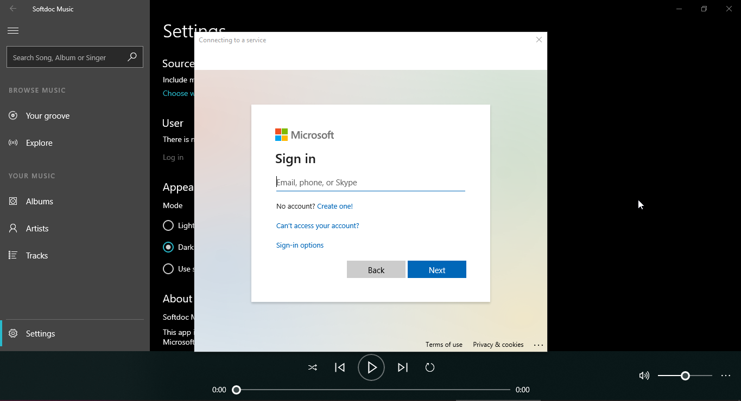
Task: Start playback with the Play button
Action: [371, 367]
